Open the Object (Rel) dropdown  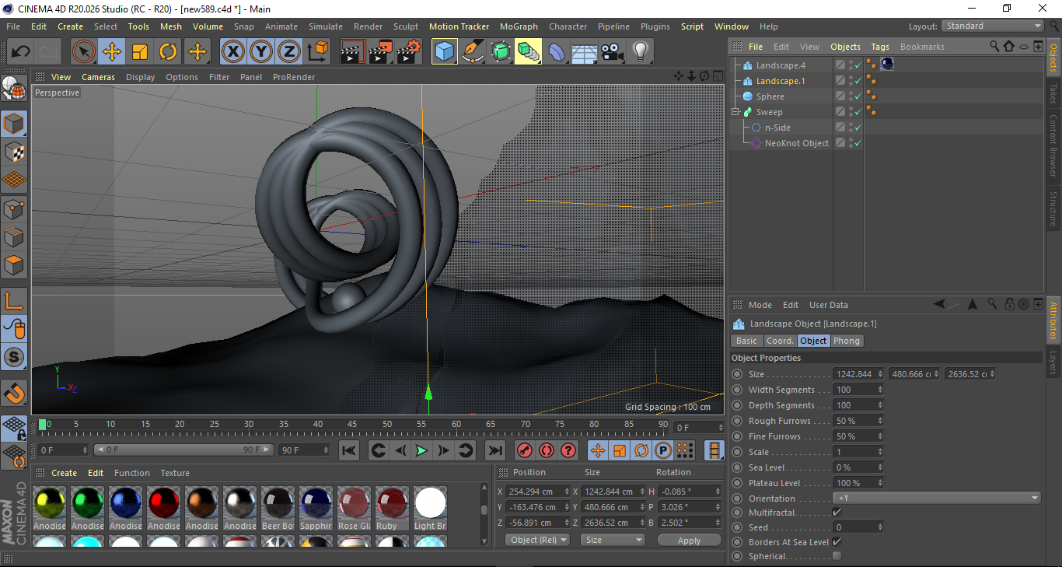[x=537, y=540]
